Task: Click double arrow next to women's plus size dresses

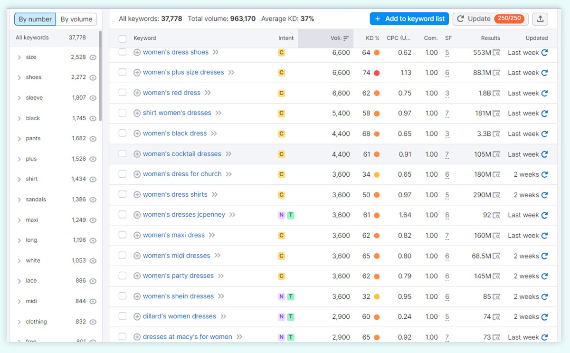Action: click(x=231, y=73)
